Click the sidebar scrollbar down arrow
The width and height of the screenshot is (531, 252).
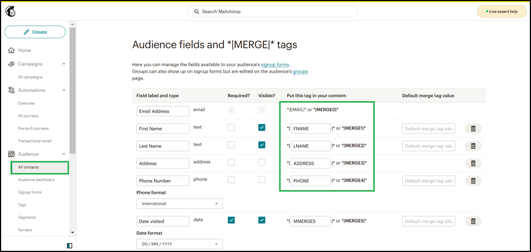73,232
